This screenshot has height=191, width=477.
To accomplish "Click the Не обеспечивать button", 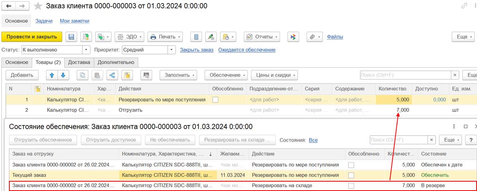I will click(x=170, y=140).
